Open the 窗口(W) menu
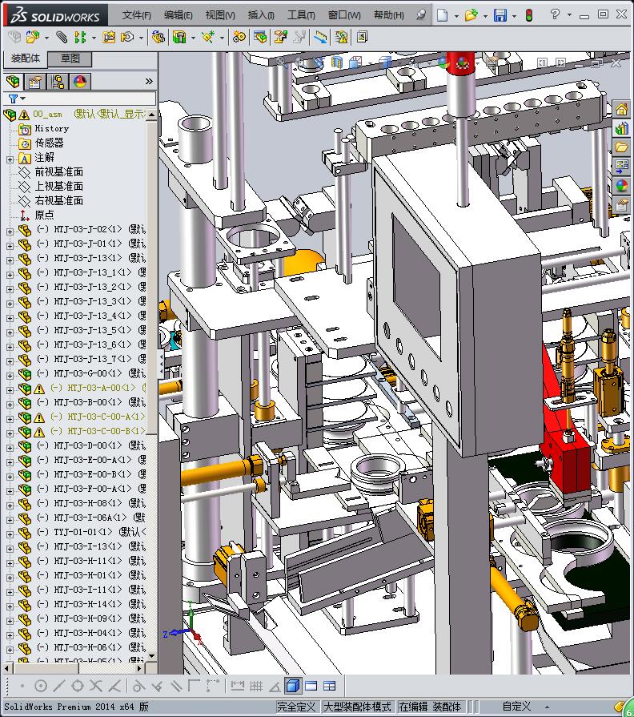Viewport: 634px width, 717px height. [x=344, y=15]
